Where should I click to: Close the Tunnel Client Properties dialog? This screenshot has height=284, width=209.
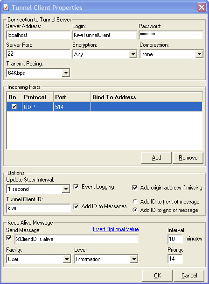click(x=202, y=7)
